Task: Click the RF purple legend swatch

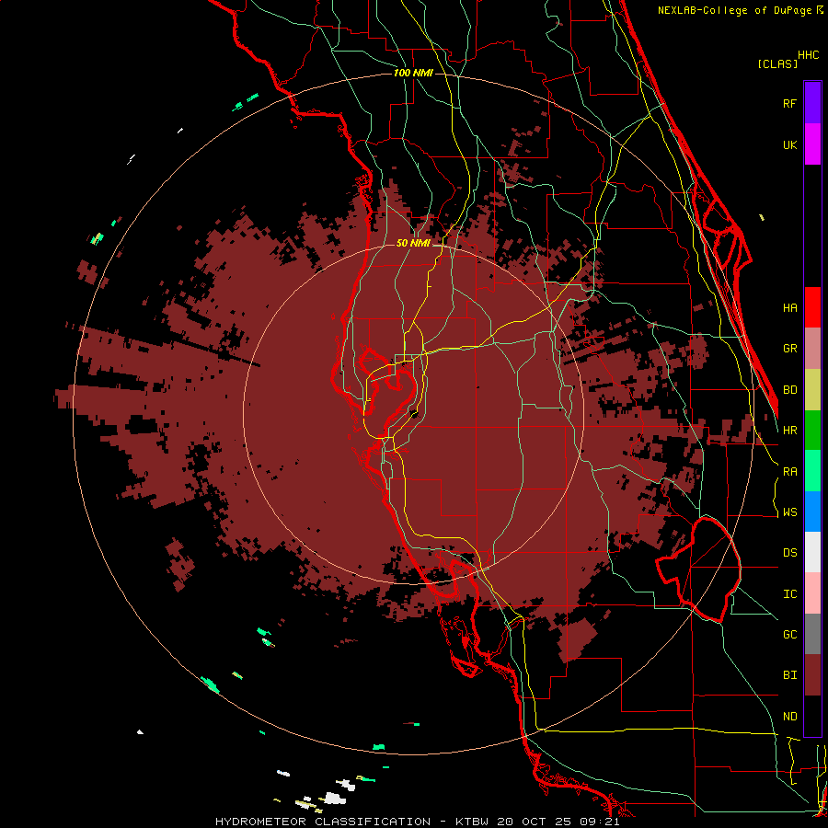Action: [812, 103]
